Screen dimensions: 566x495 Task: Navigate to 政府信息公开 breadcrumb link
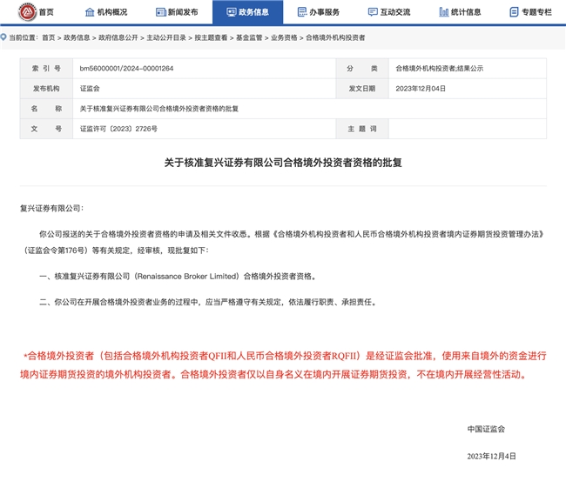tap(118, 37)
